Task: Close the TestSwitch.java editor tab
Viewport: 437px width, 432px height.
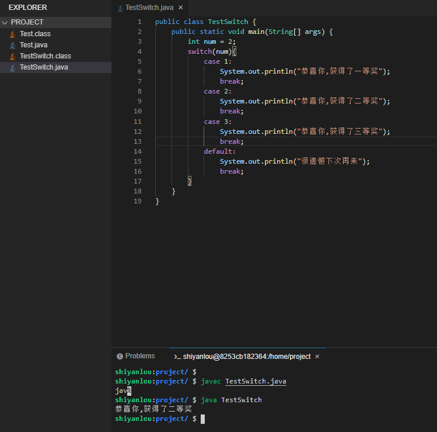Action: (x=181, y=8)
